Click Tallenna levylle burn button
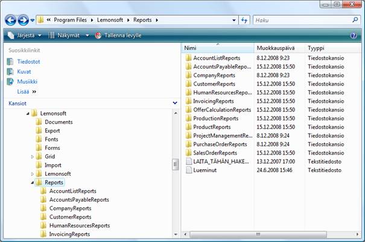This screenshot has width=365, height=242. (118, 36)
